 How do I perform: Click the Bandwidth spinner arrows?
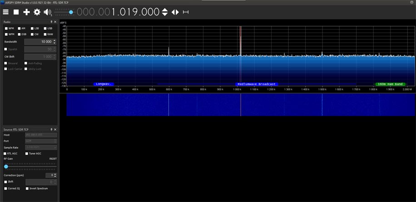pyautogui.click(x=54, y=42)
